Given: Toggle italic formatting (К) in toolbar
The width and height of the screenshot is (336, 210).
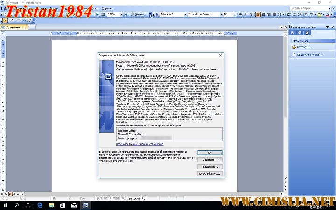Looking at the screenshot, I should [245, 14].
